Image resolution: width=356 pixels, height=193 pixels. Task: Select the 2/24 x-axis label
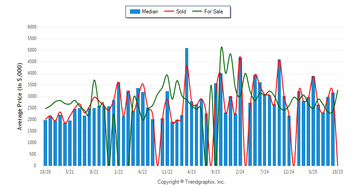click(x=240, y=171)
